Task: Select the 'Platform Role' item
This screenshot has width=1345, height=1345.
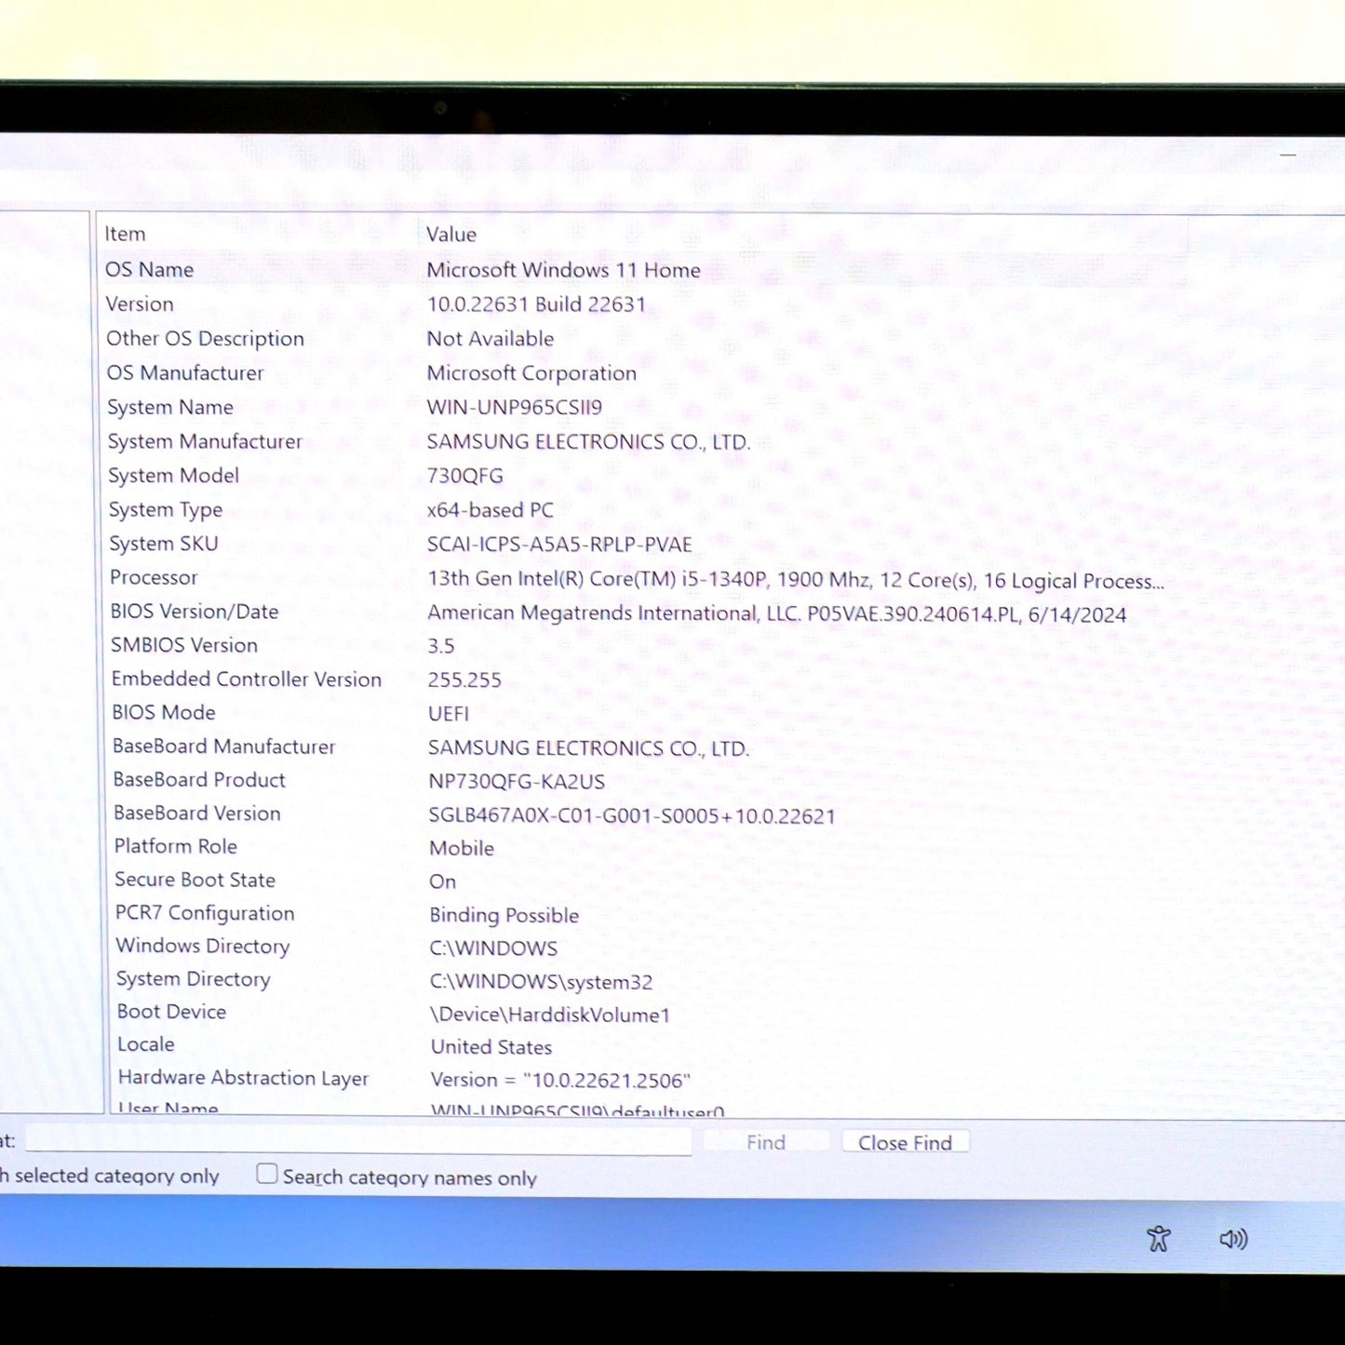Action: pyautogui.click(x=176, y=846)
